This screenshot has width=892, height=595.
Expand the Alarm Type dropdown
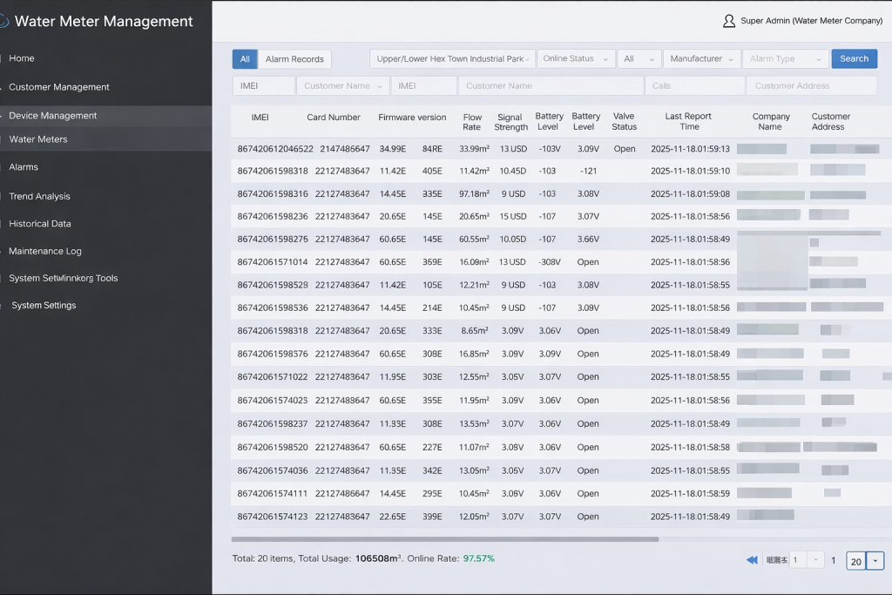[785, 59]
